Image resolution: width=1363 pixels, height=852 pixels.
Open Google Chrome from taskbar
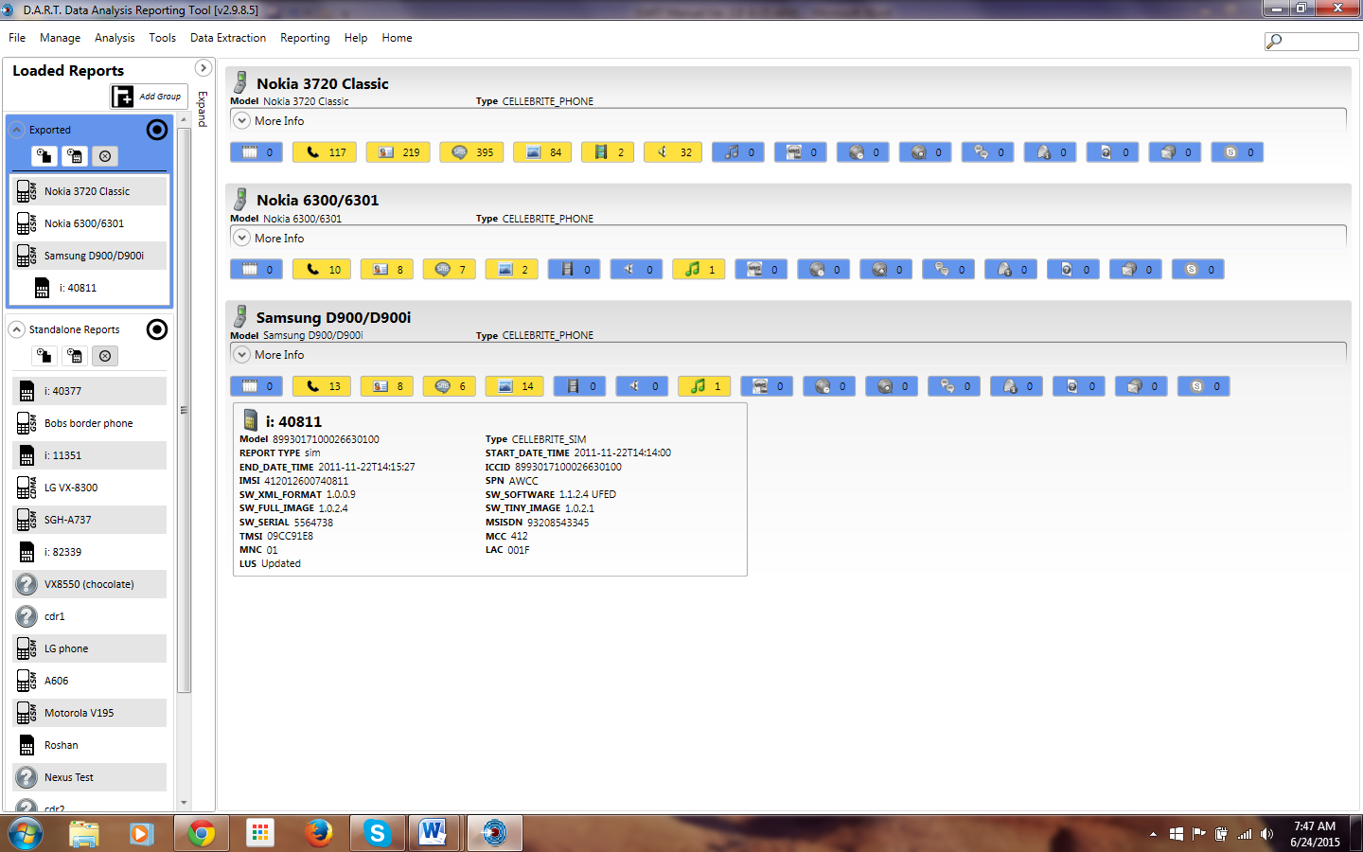pyautogui.click(x=201, y=833)
